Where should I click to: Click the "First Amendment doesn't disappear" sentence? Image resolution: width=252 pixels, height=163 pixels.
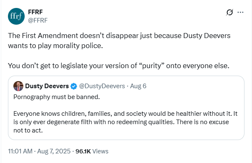pyautogui.click(x=119, y=36)
